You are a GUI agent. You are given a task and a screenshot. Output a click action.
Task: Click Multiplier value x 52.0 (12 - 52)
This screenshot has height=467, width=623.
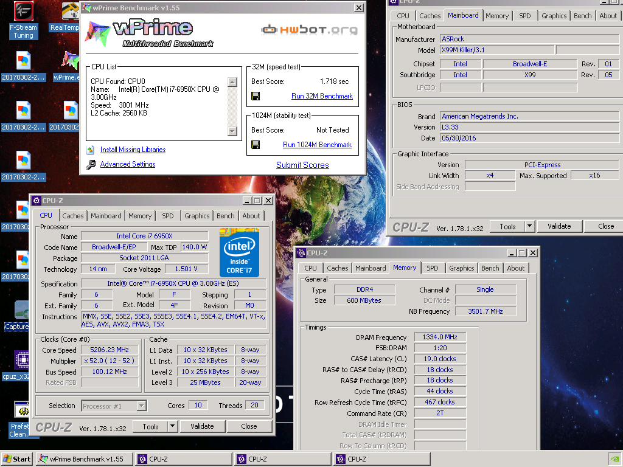pyautogui.click(x=110, y=361)
